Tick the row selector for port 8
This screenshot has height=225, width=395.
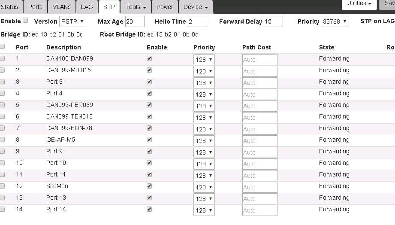click(3, 140)
